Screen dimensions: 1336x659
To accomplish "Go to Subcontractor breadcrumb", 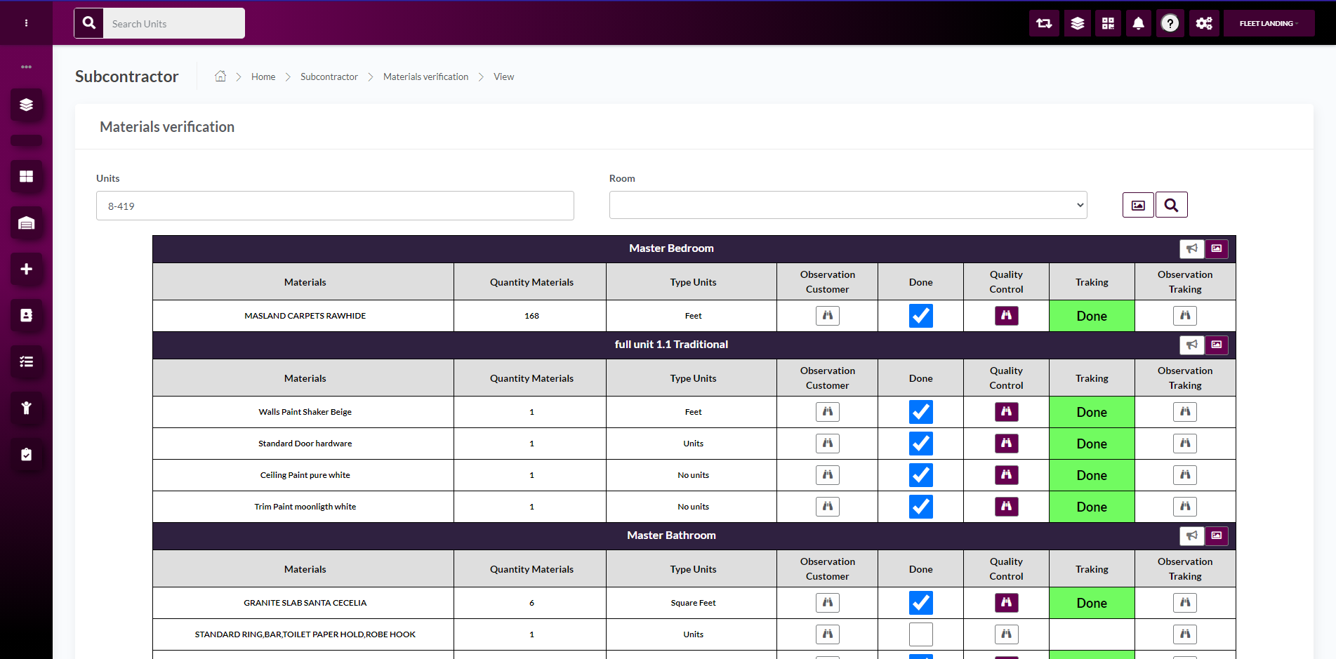I will pos(329,76).
